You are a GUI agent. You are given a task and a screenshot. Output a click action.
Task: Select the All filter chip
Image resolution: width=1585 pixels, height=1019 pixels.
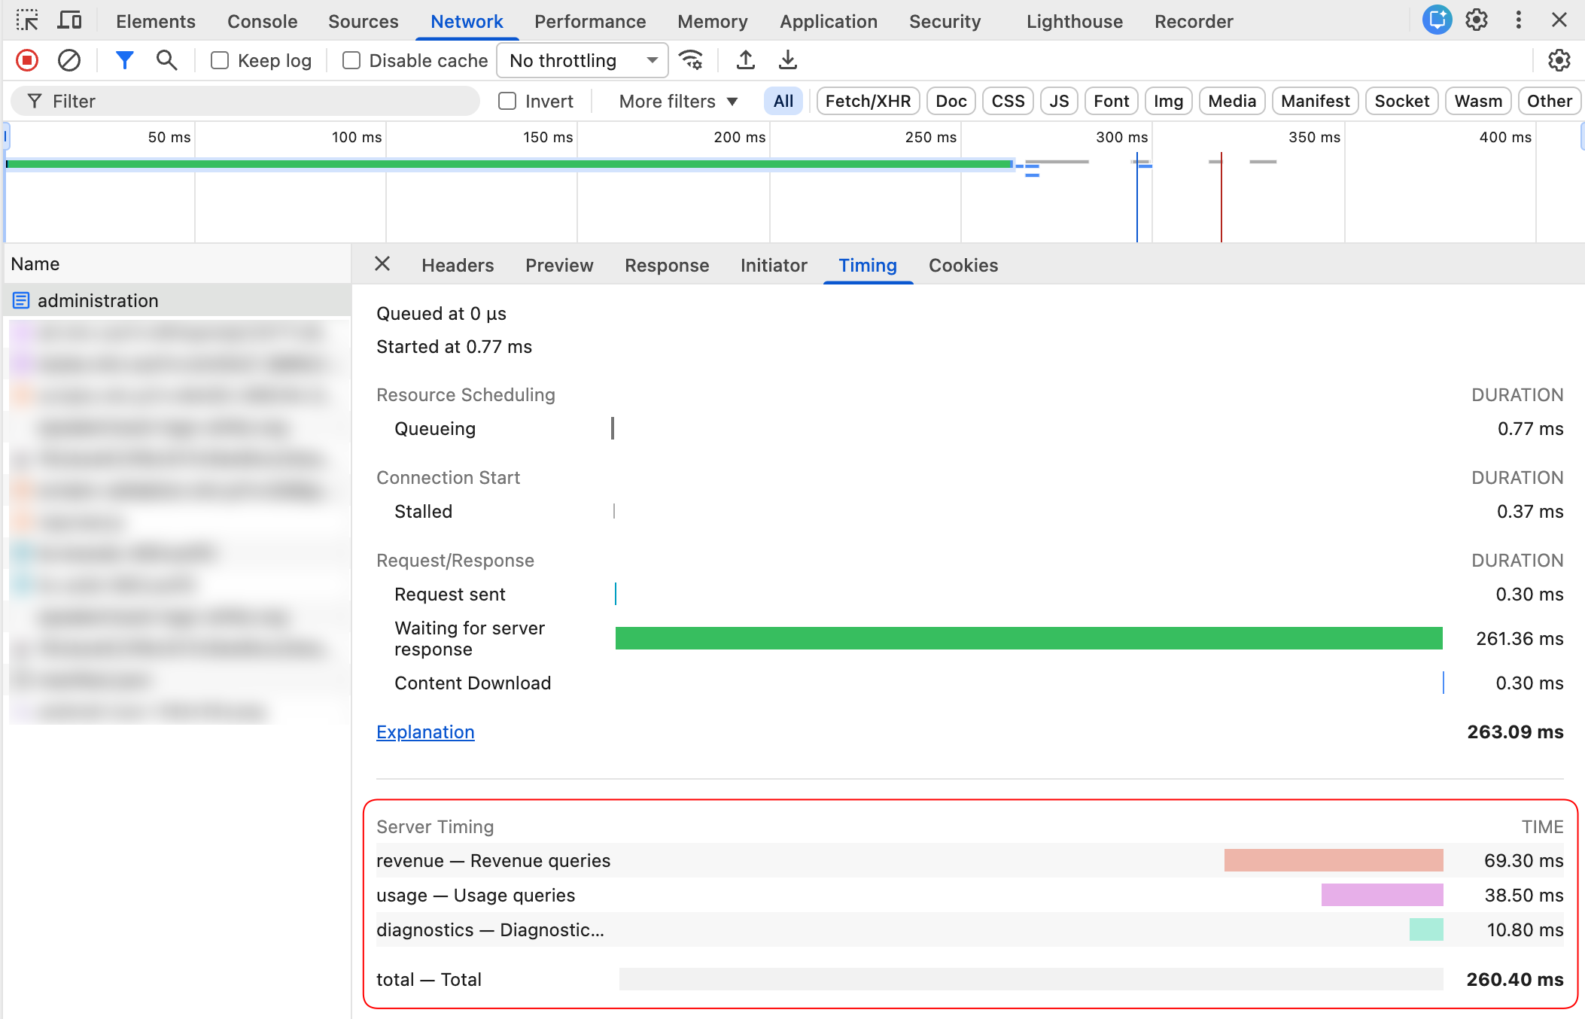tap(783, 101)
